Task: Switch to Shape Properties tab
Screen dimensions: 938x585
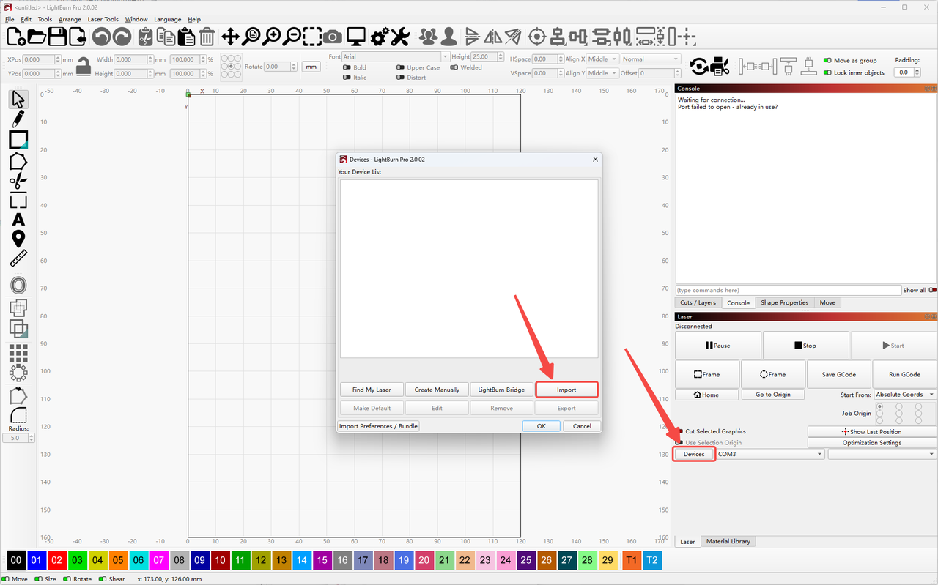Action: [x=784, y=302]
